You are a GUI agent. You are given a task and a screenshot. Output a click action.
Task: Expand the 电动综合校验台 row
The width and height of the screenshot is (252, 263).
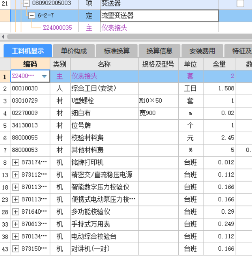pyautogui.click(x=15, y=236)
